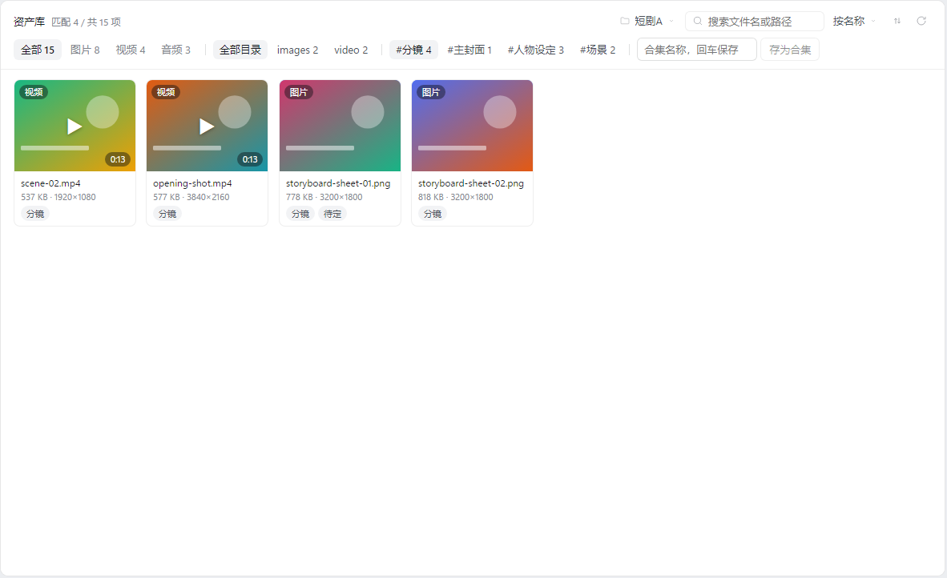Click the storyboard-sheet-02.png file name
The image size is (947, 578).
click(471, 183)
